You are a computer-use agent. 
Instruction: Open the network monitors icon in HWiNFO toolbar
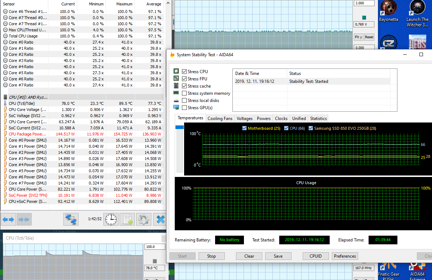pos(71,219)
